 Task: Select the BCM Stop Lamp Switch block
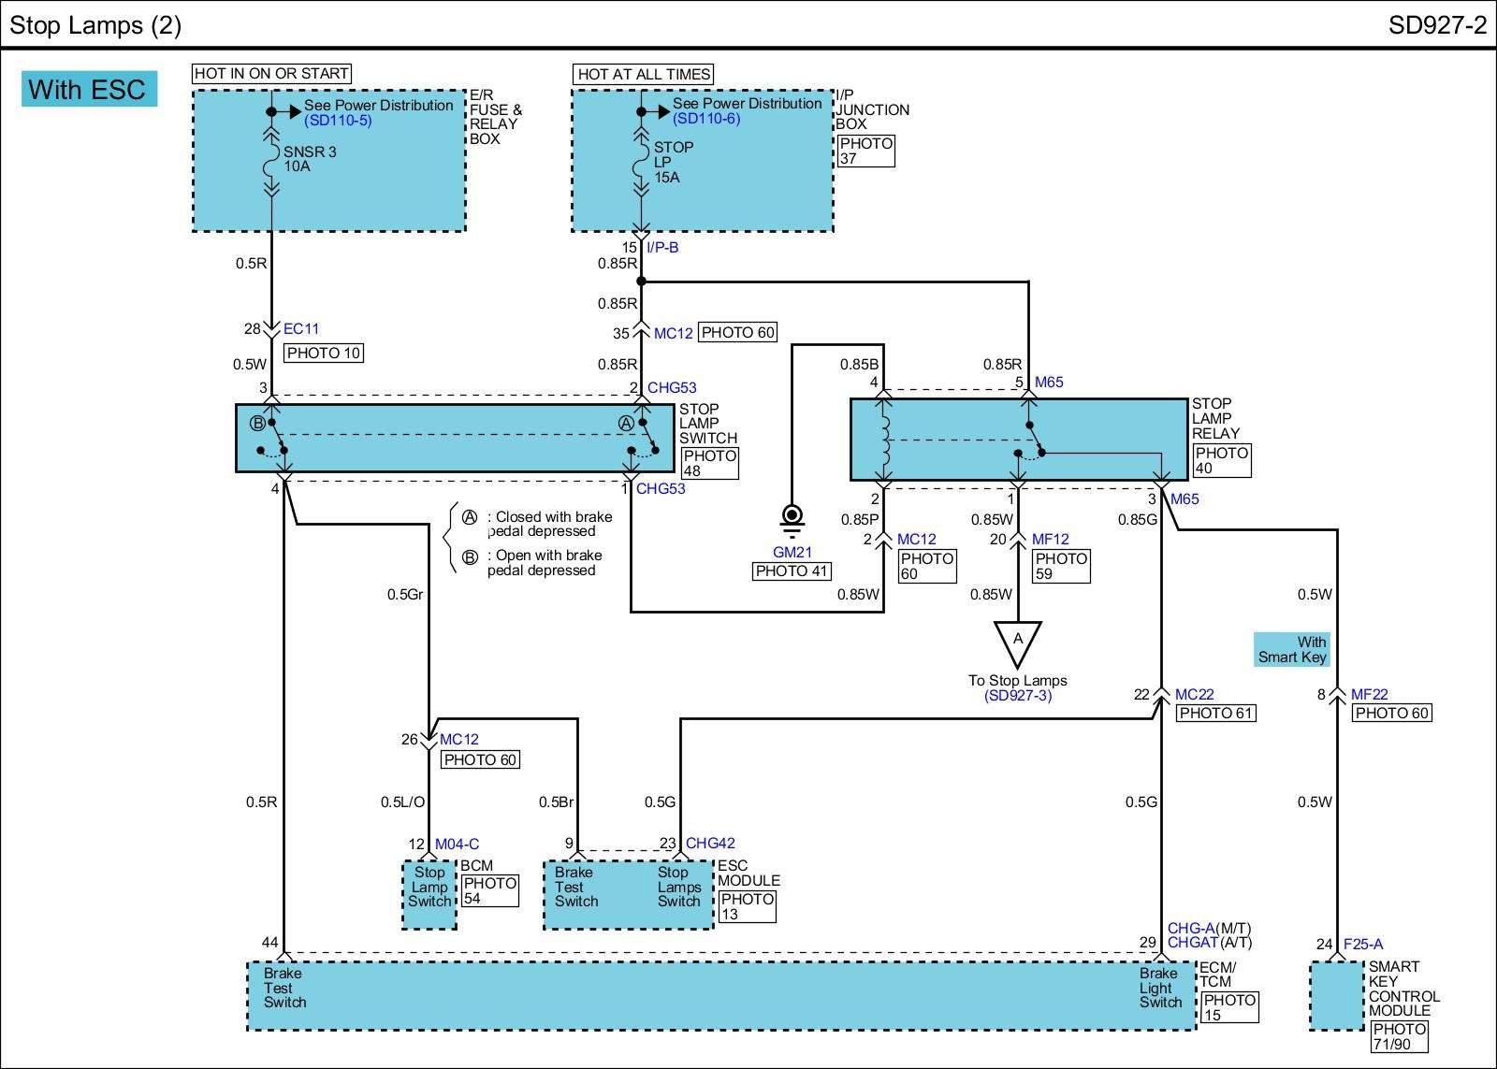click(x=429, y=895)
